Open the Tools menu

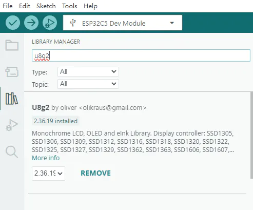70,6
